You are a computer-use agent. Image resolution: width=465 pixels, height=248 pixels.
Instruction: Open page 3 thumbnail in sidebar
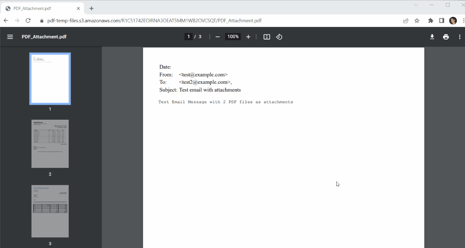click(x=50, y=211)
